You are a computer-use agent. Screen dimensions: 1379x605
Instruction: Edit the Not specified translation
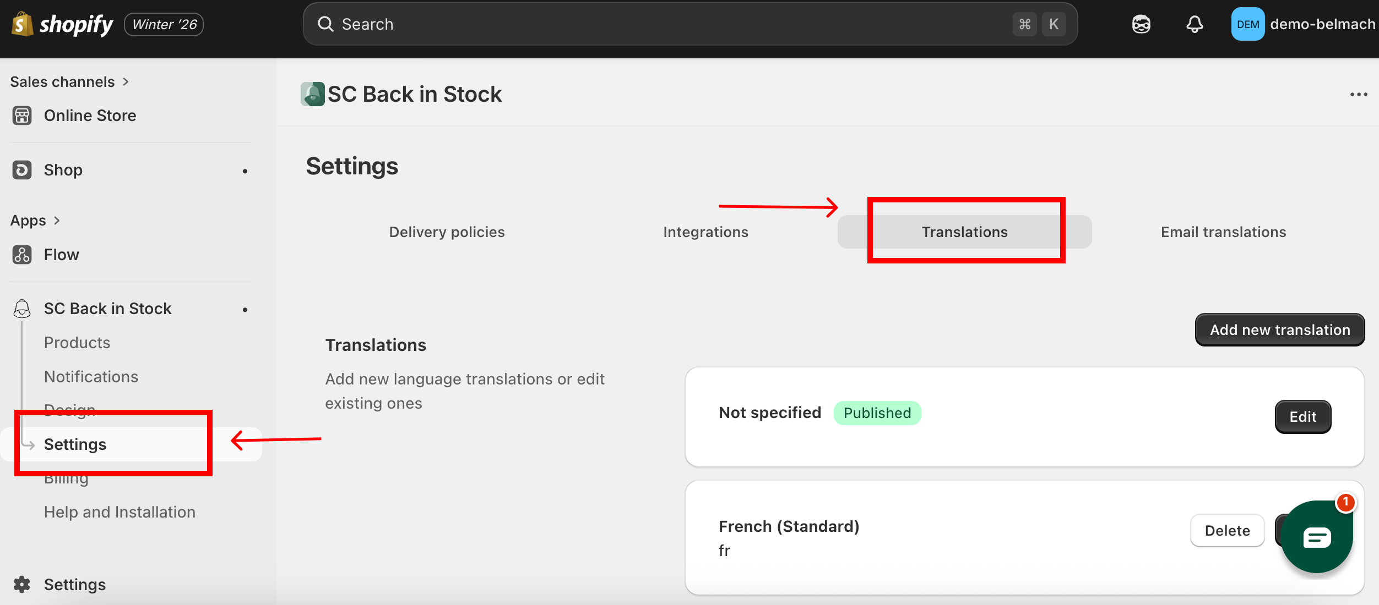(1302, 417)
